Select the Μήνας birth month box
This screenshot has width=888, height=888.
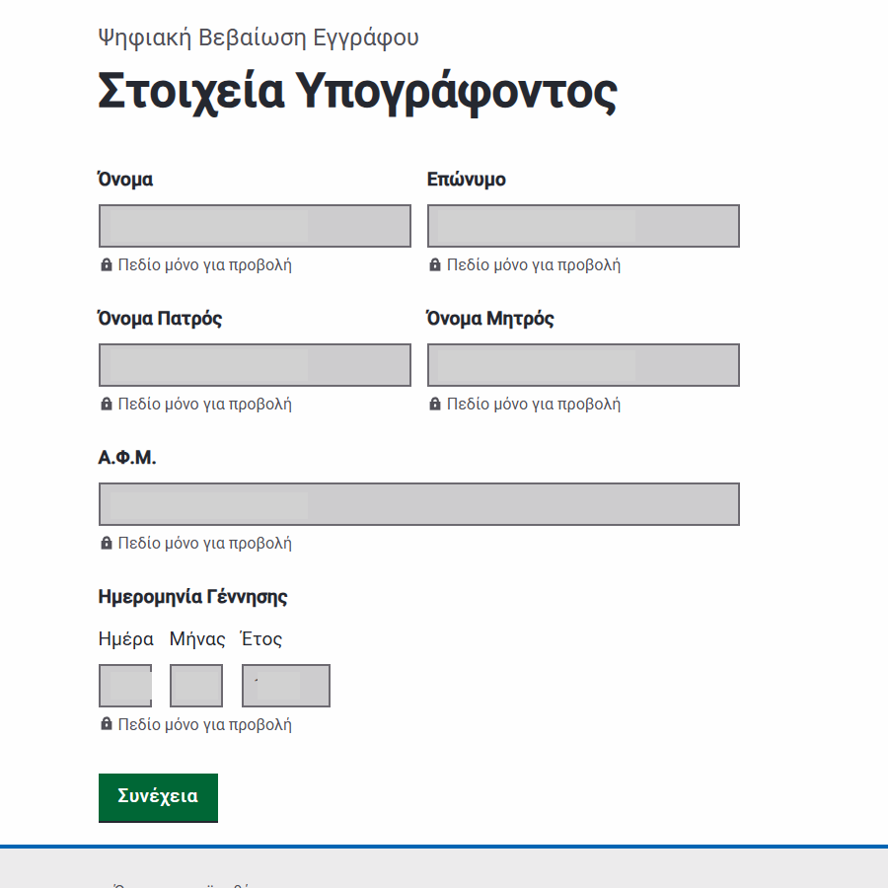196,686
